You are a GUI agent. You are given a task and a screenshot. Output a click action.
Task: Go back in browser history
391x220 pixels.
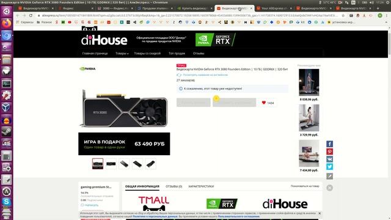pos(18,15)
